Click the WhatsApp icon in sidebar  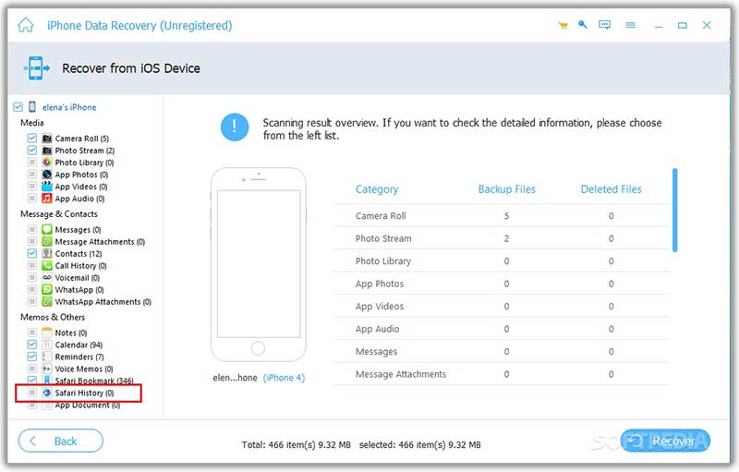pyautogui.click(x=46, y=290)
